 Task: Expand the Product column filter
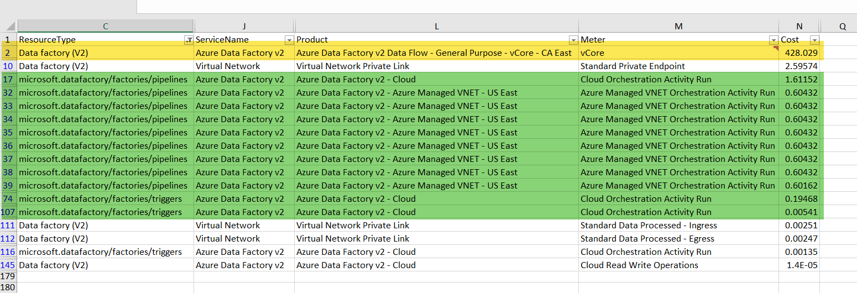pos(573,40)
